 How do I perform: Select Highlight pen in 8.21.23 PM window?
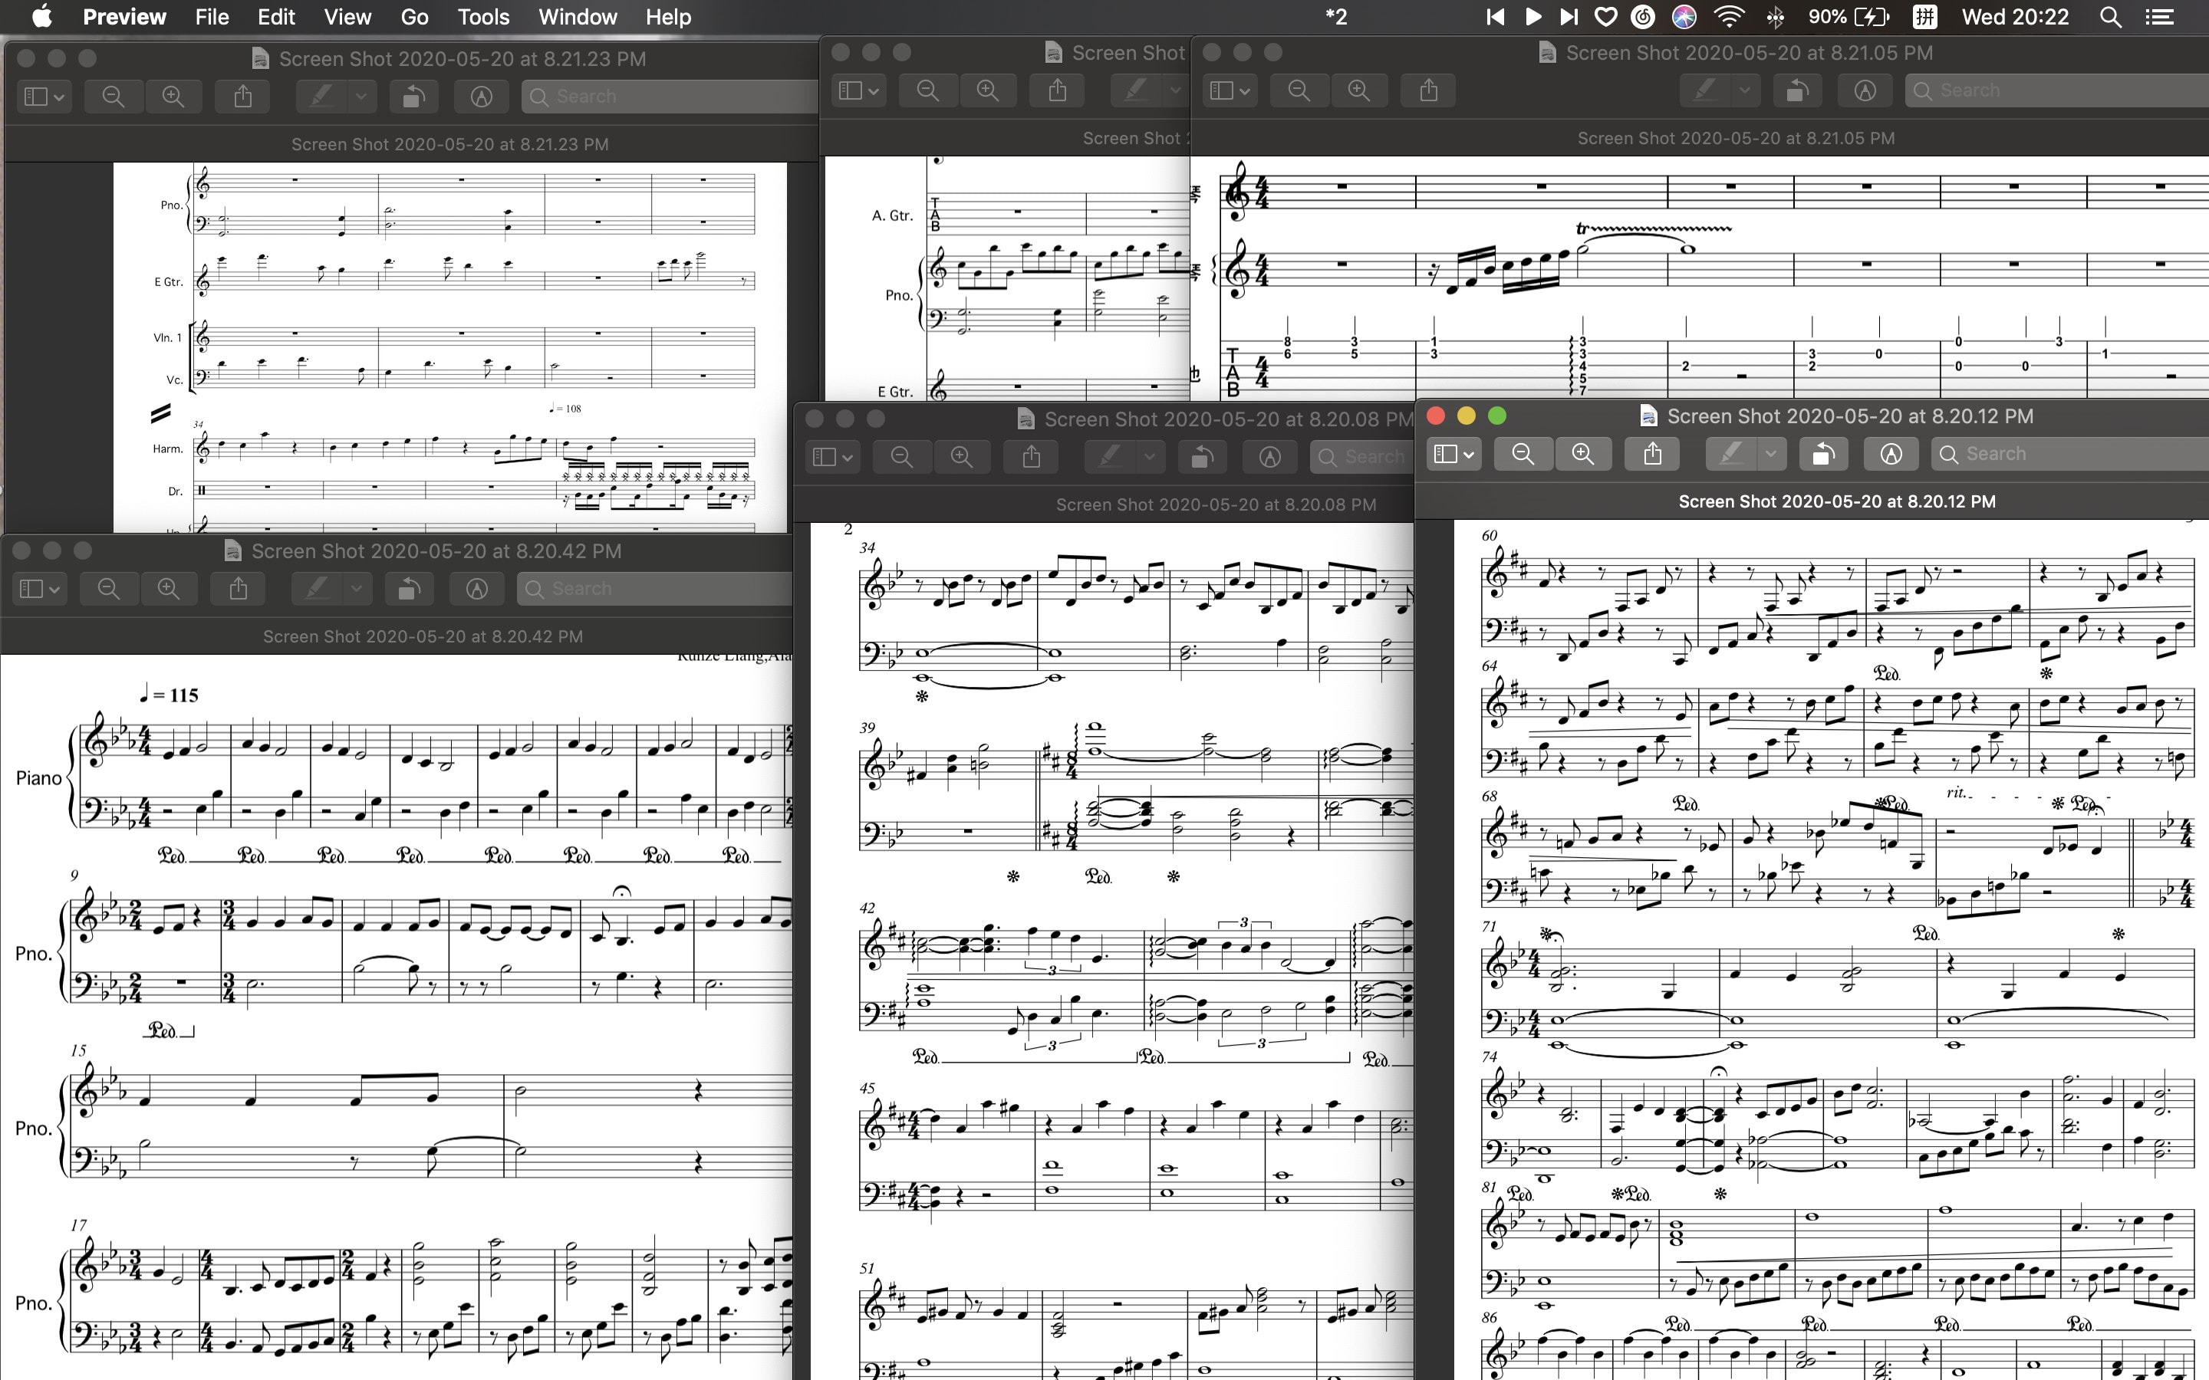321,96
